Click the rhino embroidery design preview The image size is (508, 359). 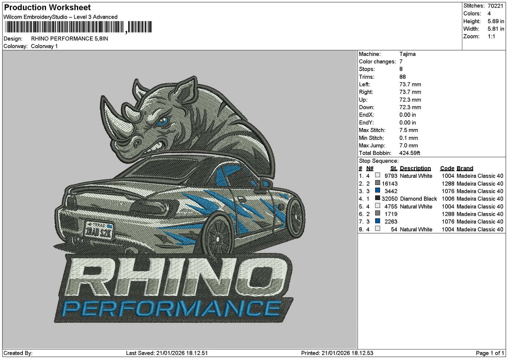coord(179,200)
